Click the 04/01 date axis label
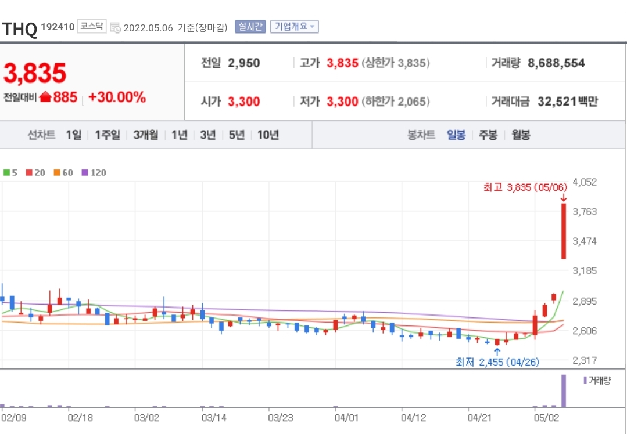 coord(347,418)
